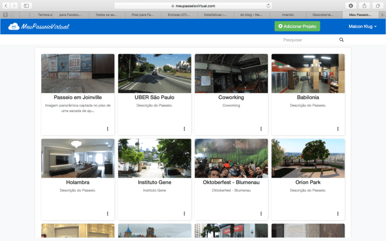The height and width of the screenshot is (241, 386).
Task: Click the Pesquisar search field
Action: [307, 40]
